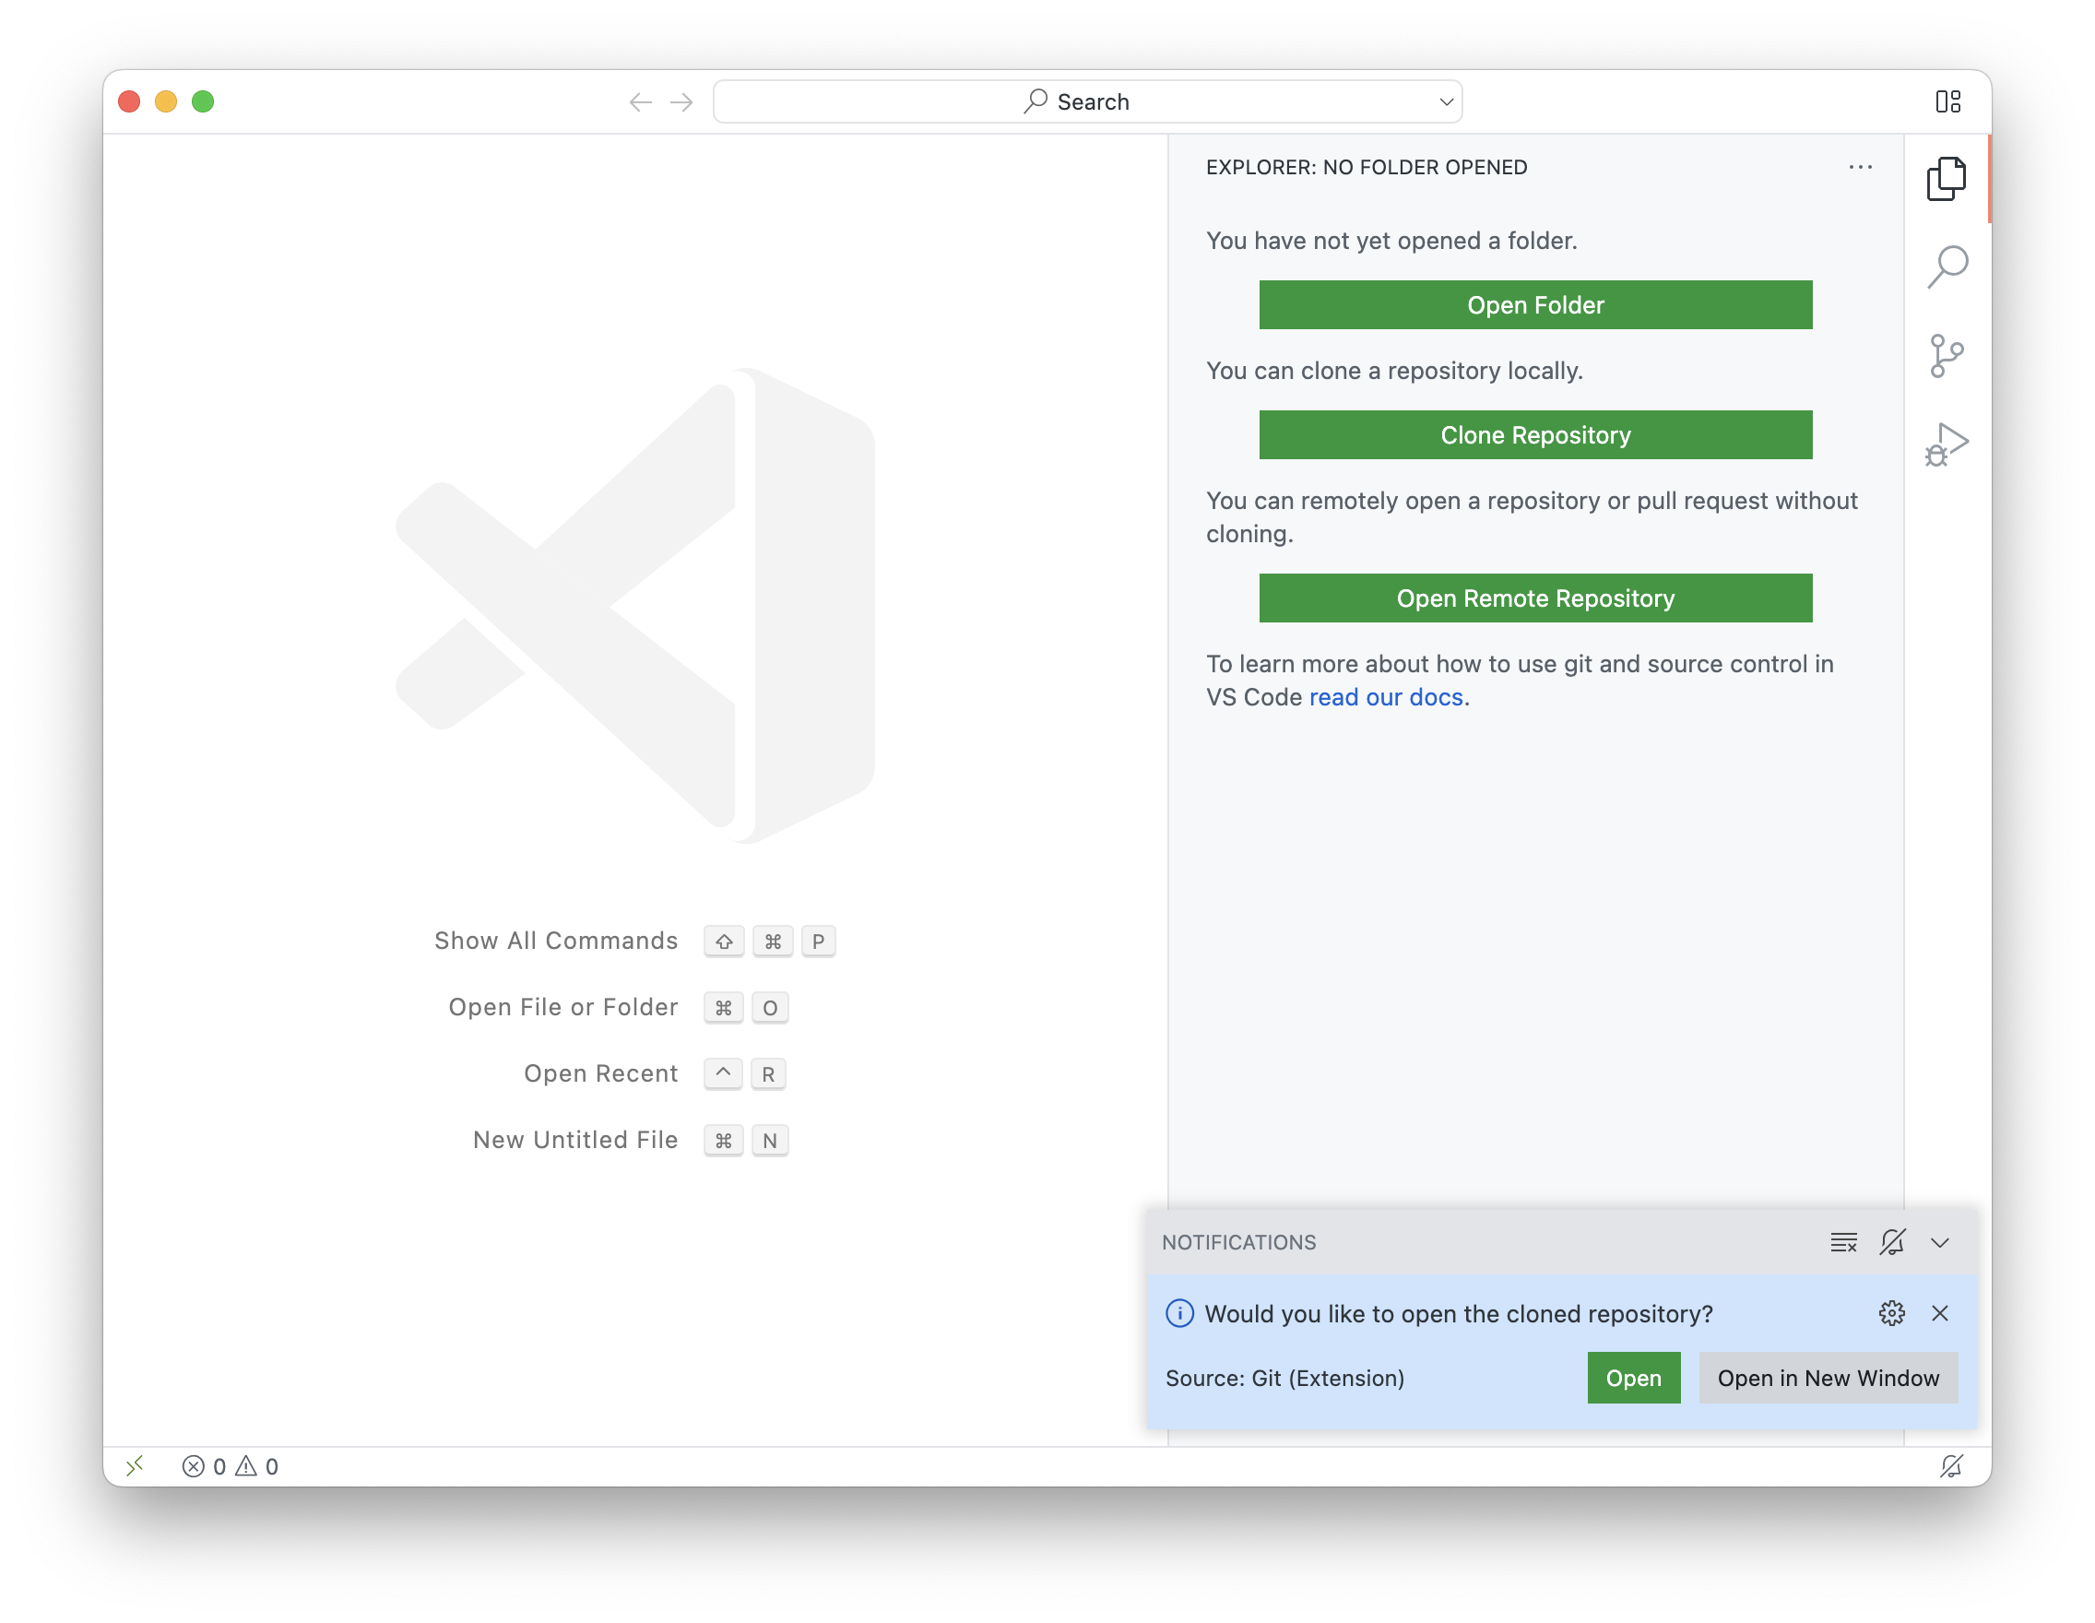Toggle Do Not Disturb mode in notifications panel

pyautogui.click(x=1892, y=1242)
